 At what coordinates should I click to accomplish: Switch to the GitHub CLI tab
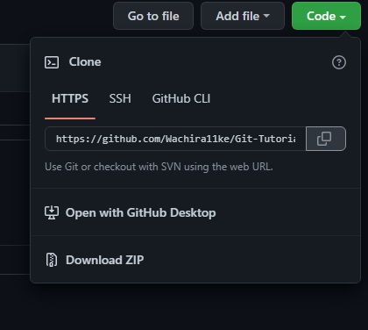point(181,98)
